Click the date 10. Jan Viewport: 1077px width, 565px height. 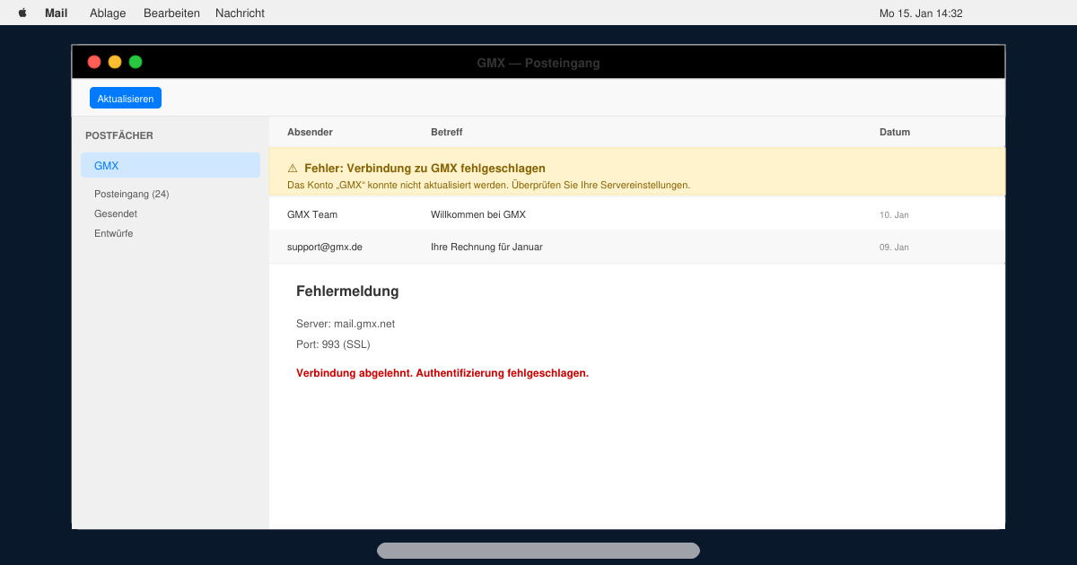pos(894,215)
